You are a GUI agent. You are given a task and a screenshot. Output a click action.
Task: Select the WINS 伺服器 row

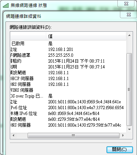68,90
